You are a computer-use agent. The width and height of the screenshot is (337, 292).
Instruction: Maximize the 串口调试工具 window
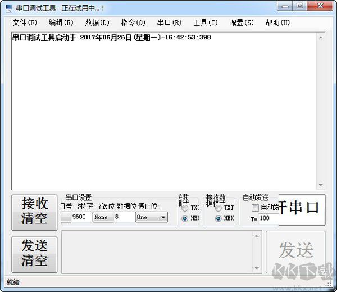pyautogui.click(x=300, y=6)
